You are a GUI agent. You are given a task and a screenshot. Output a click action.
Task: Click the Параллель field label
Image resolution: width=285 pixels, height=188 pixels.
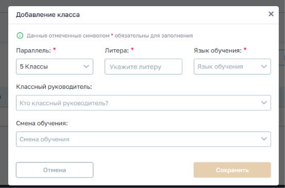point(33,50)
